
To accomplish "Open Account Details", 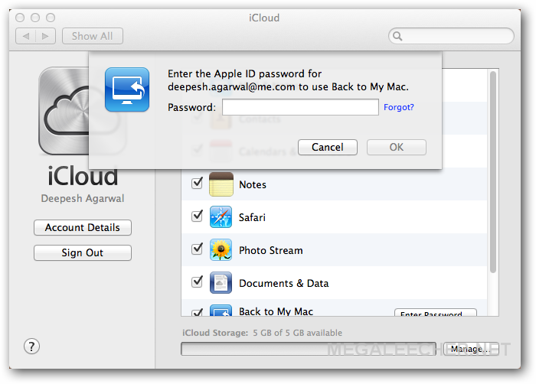I will click(x=83, y=227).
